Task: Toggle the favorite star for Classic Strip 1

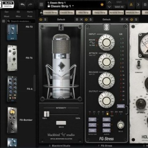Action: click(102, 5)
